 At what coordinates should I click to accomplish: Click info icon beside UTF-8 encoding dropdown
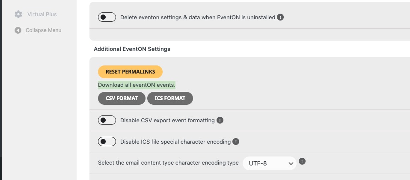click(x=302, y=161)
